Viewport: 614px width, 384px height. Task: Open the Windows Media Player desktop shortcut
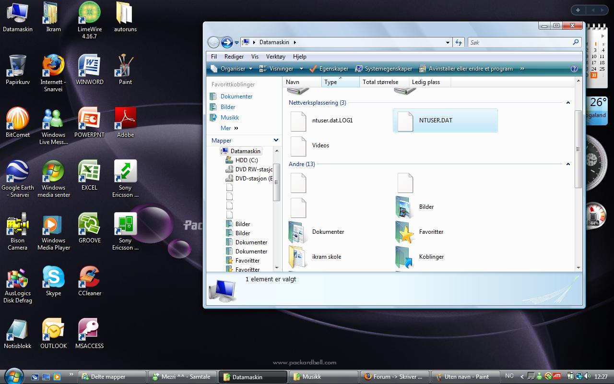pyautogui.click(x=53, y=232)
